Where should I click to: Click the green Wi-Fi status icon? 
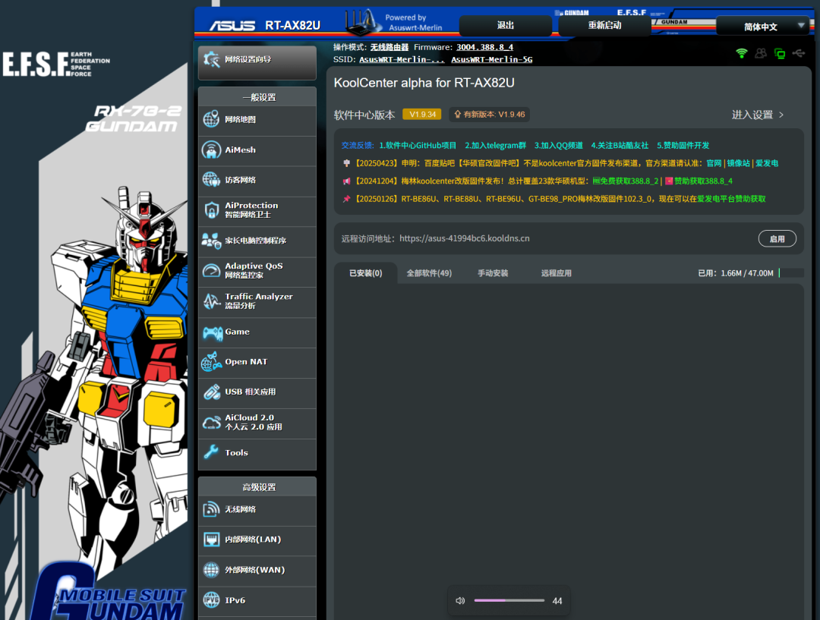point(742,53)
